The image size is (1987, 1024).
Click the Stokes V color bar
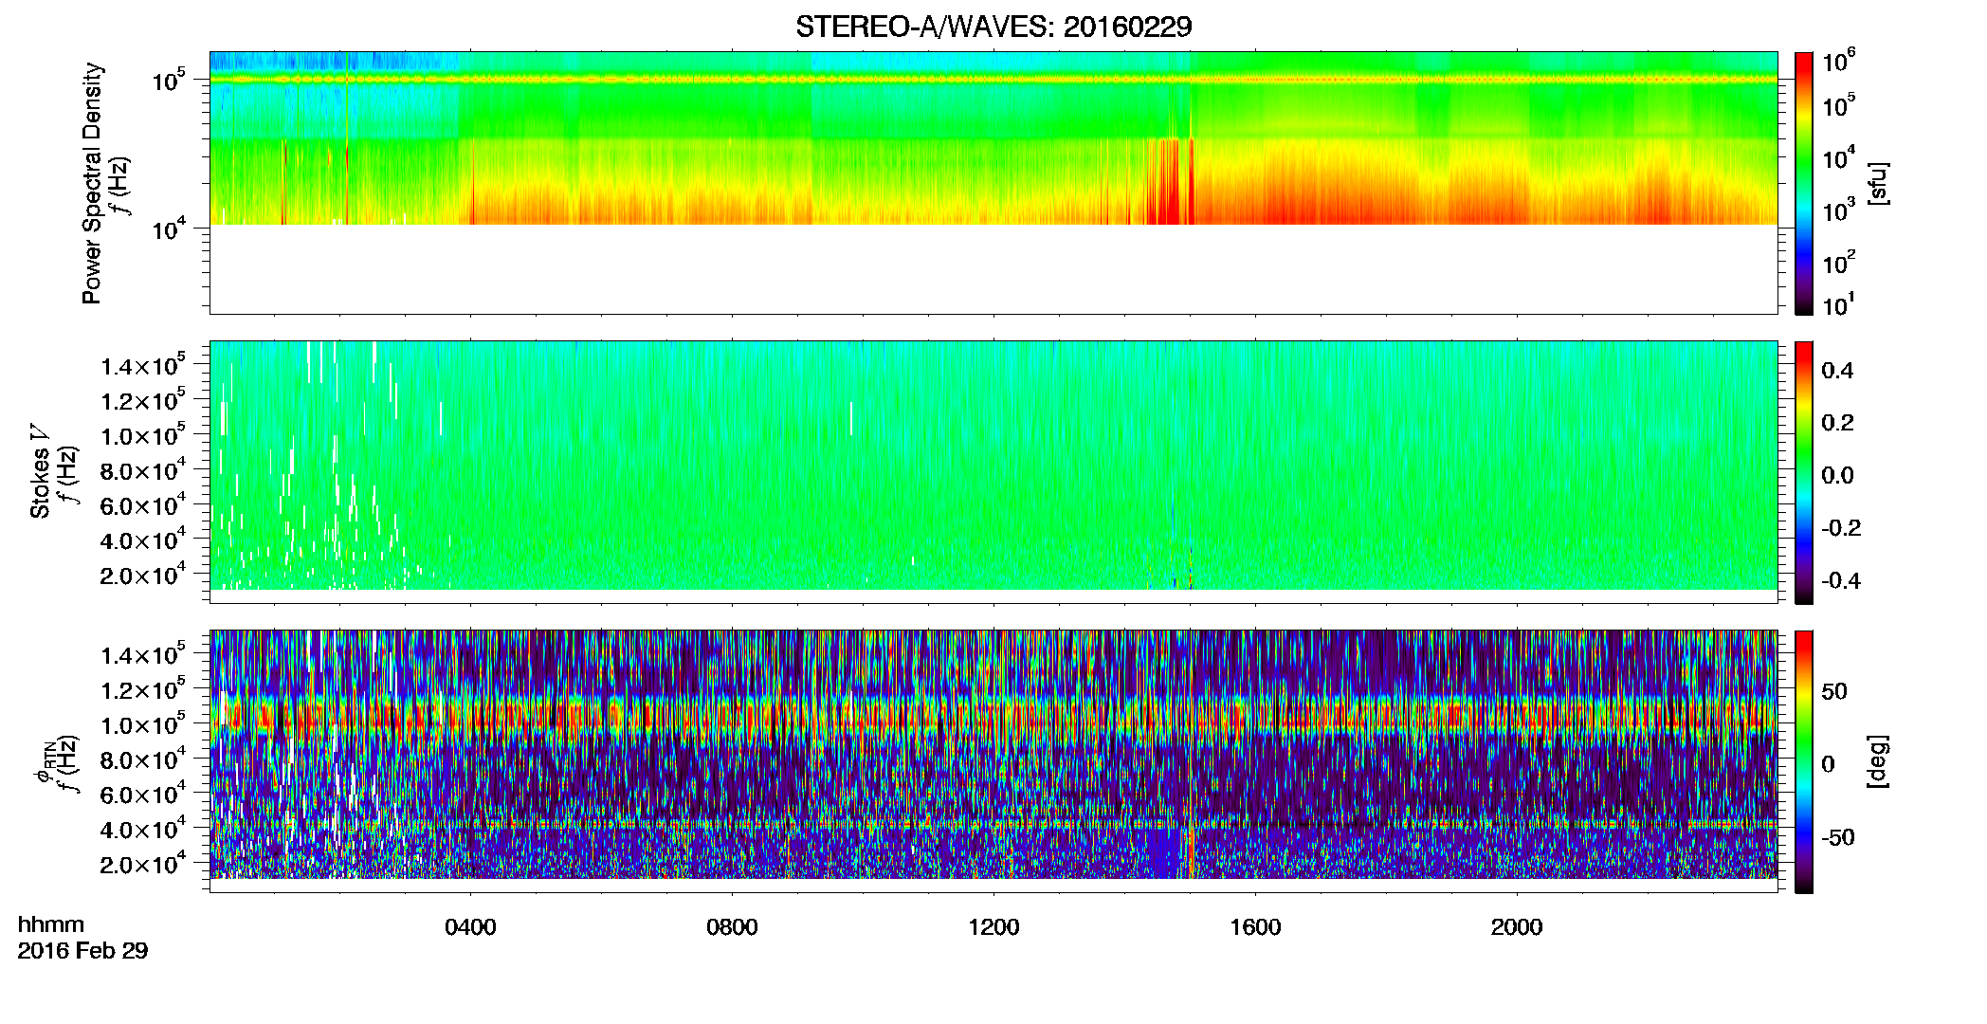tap(1804, 472)
